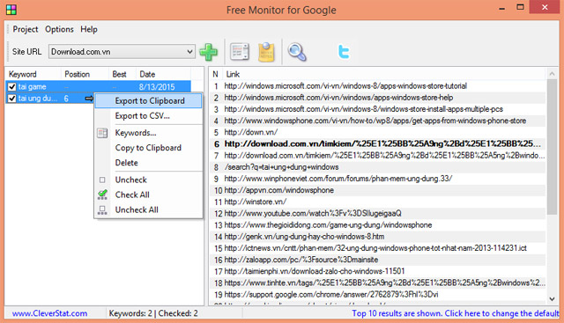Sort by Date column header
Viewport: 564px width, 323px height.
(163, 74)
